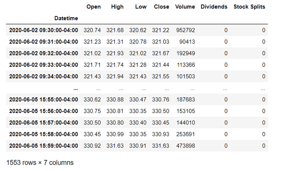281x171 pixels.
Task: Select the 2020-06-05 15:55:00-04:00 row label
Action: (44, 100)
